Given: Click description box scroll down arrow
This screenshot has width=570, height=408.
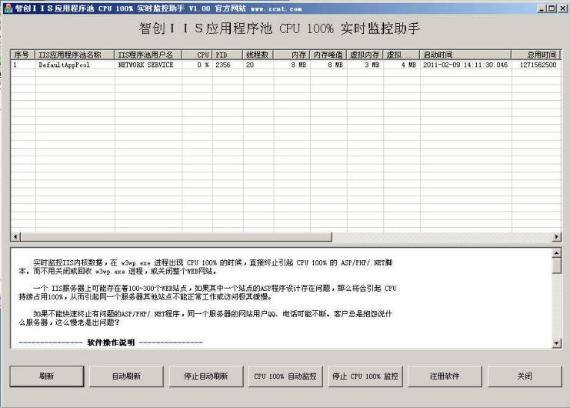Looking at the screenshot, I should tap(557, 343).
